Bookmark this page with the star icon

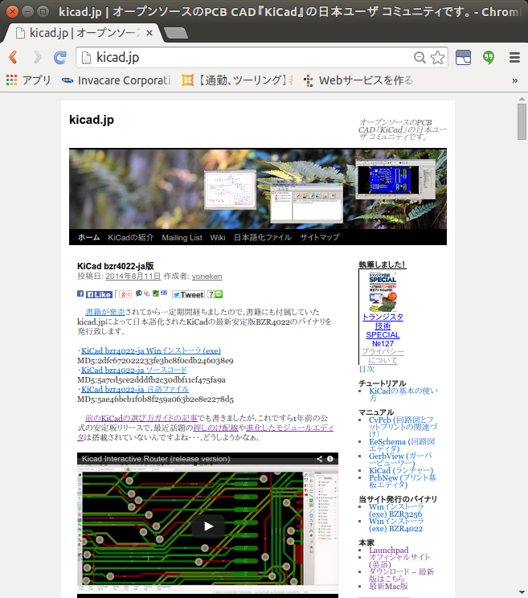point(437,58)
